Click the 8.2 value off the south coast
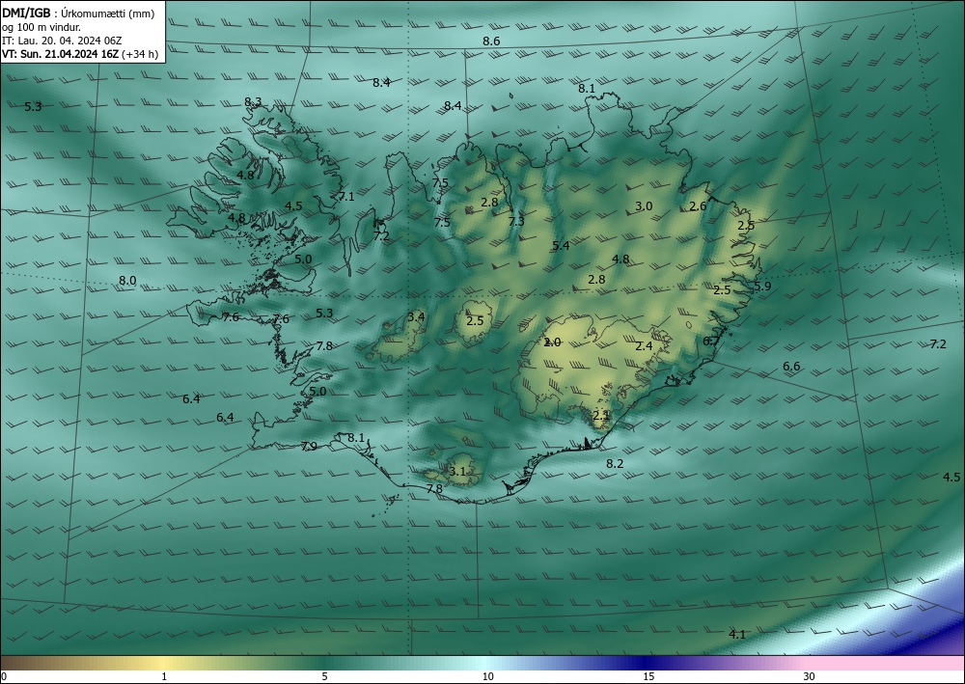This screenshot has width=965, height=684. (x=615, y=464)
